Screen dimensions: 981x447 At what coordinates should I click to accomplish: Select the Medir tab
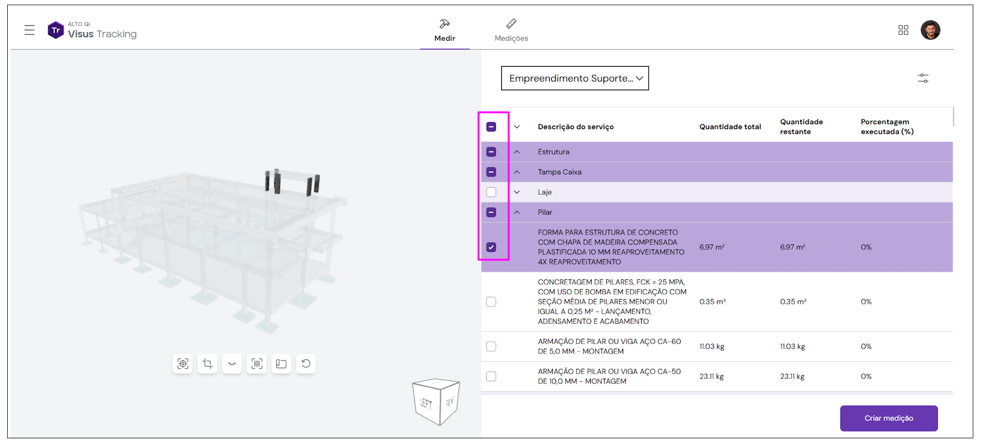click(x=445, y=30)
